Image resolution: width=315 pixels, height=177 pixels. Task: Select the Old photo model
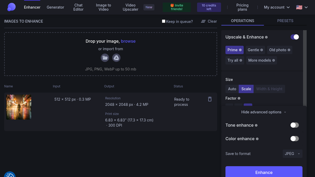[280, 50]
